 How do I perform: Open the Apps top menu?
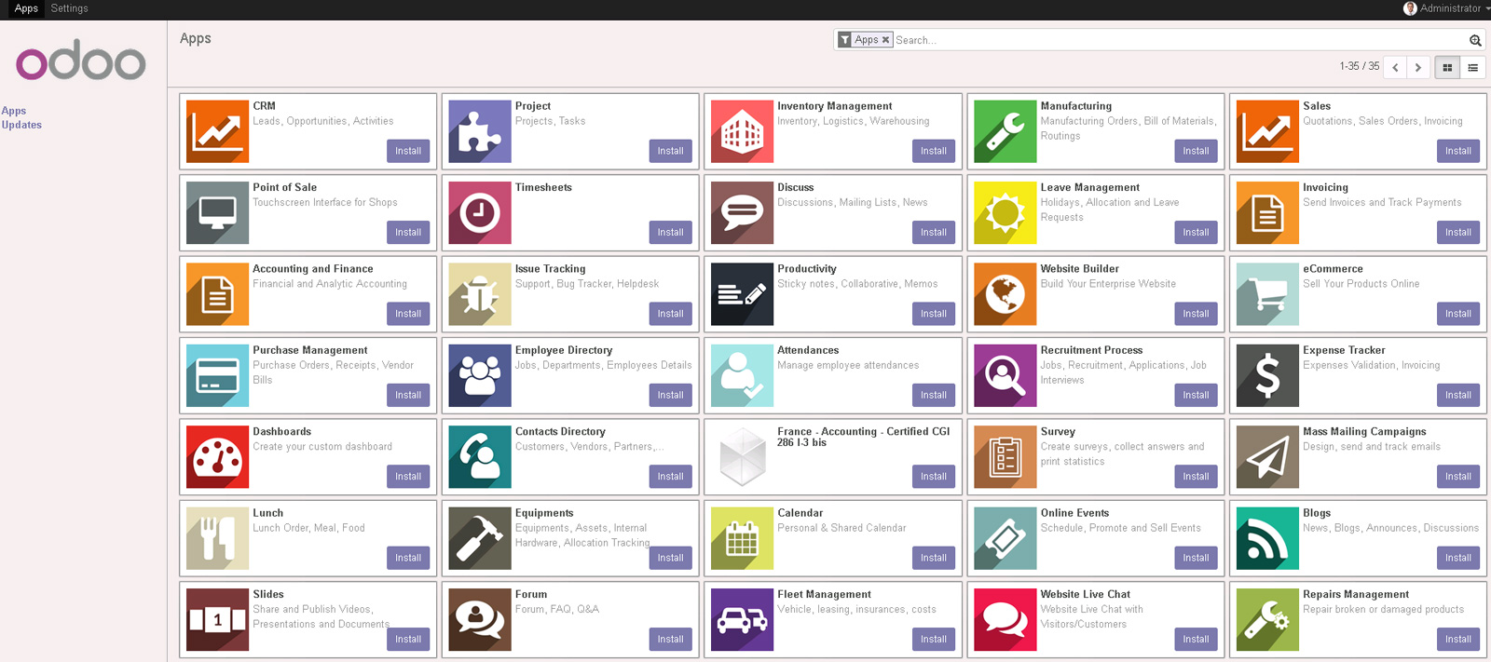pos(26,8)
